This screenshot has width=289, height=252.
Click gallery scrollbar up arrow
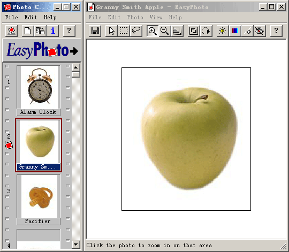(76, 67)
